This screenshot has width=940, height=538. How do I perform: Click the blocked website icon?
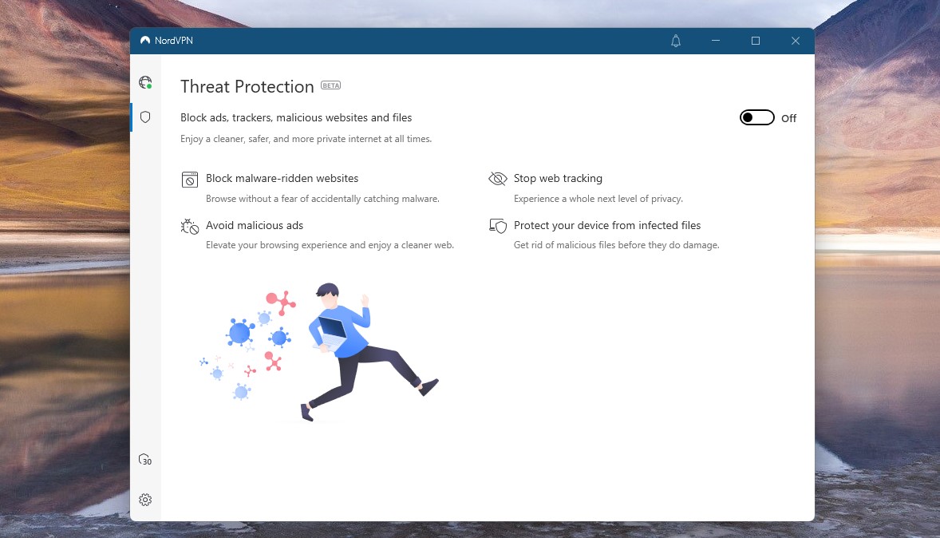point(189,180)
